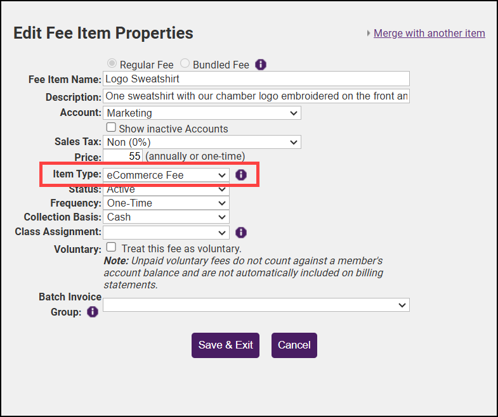Open the Sales Tax dropdown

pos(202,142)
